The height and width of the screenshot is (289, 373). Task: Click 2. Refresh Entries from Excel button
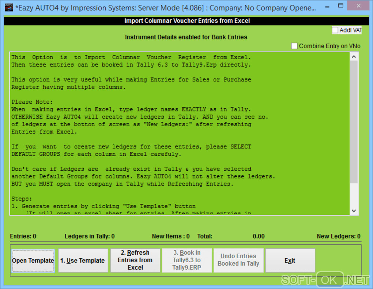click(135, 260)
